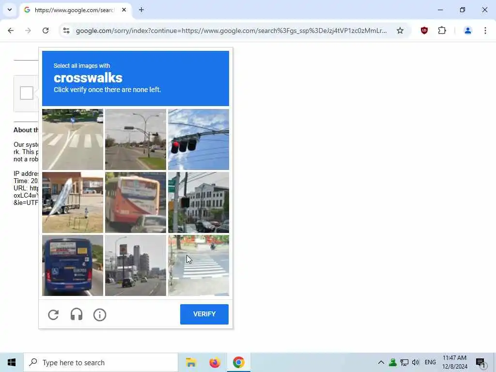Select the city skyline road image
The image size is (496, 372).
coord(136,265)
